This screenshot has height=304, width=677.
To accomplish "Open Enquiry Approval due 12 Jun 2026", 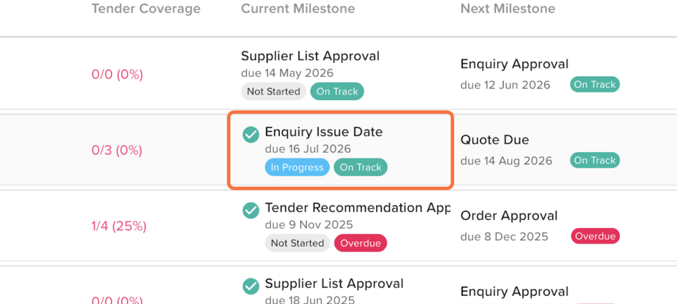I will pos(514,64).
